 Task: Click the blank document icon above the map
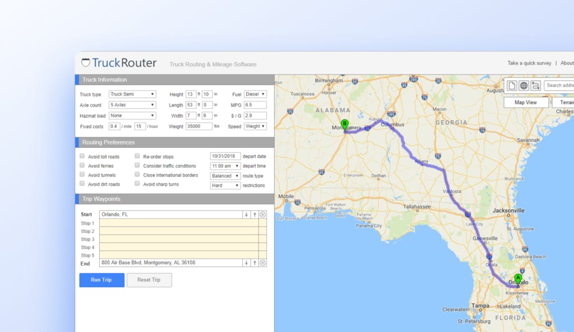(x=512, y=86)
